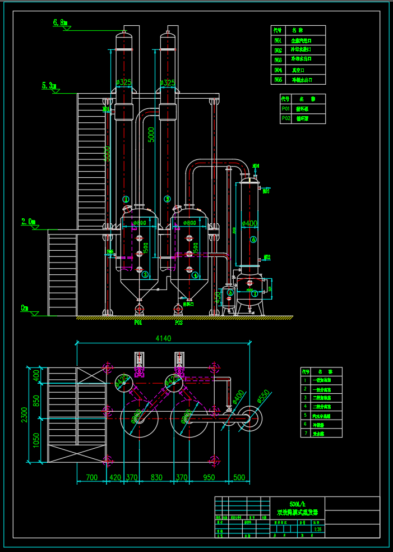
Task: Select the 700 staircase width dimension
Action: (91, 477)
